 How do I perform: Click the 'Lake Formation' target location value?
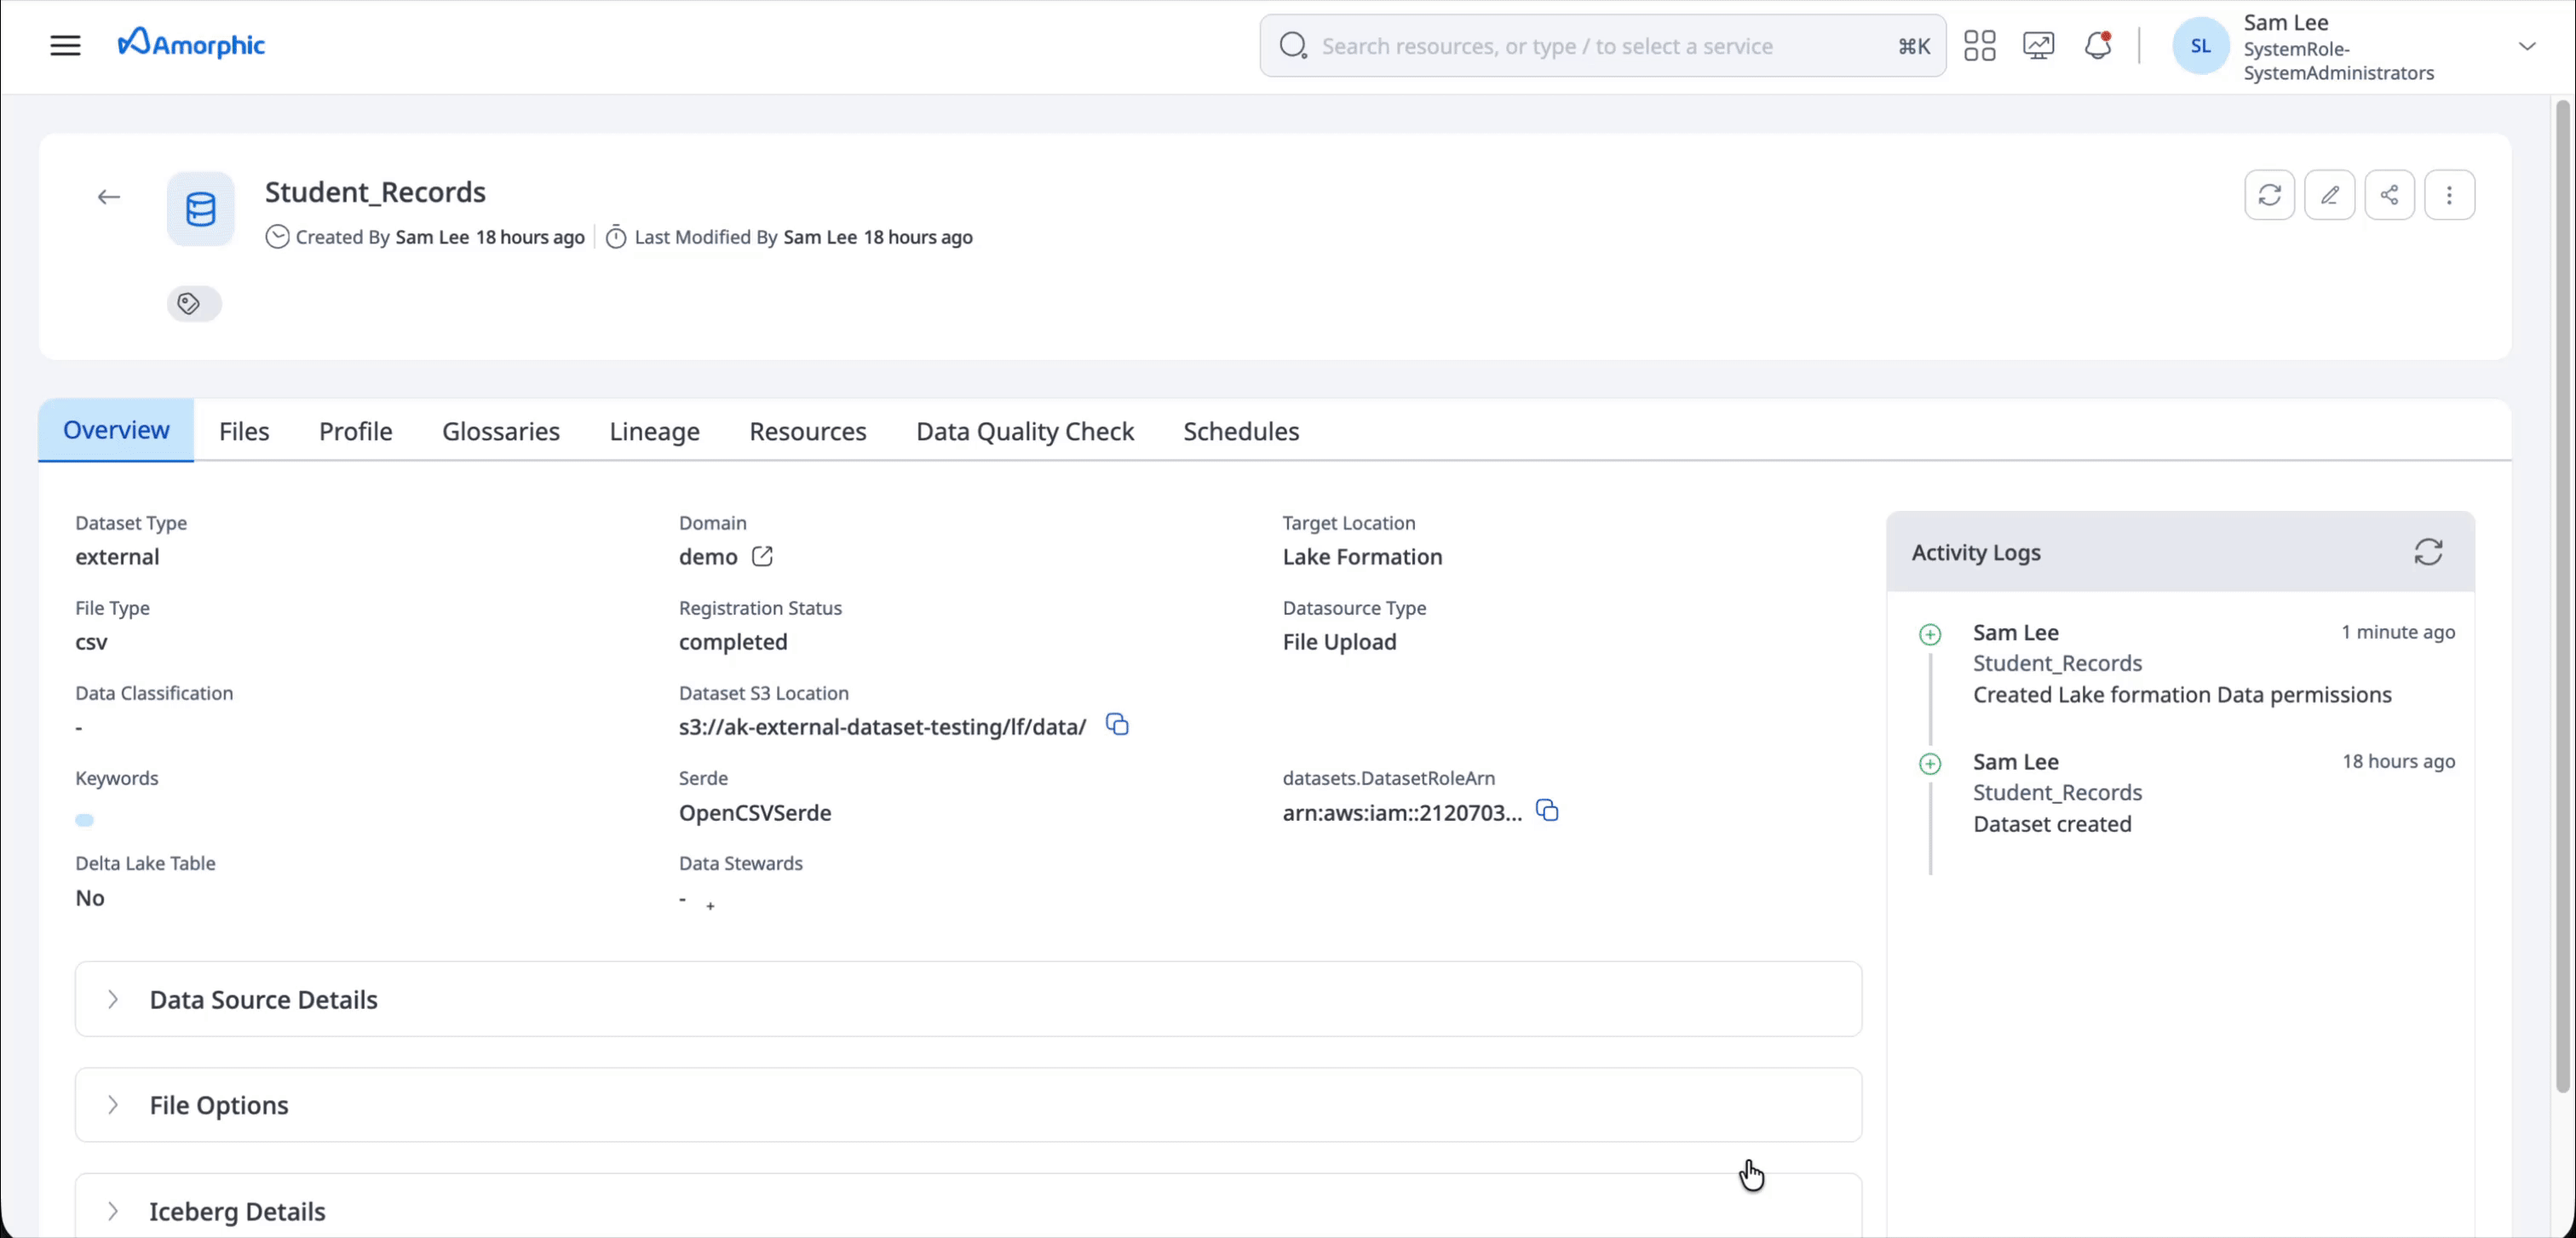[x=1362, y=557]
